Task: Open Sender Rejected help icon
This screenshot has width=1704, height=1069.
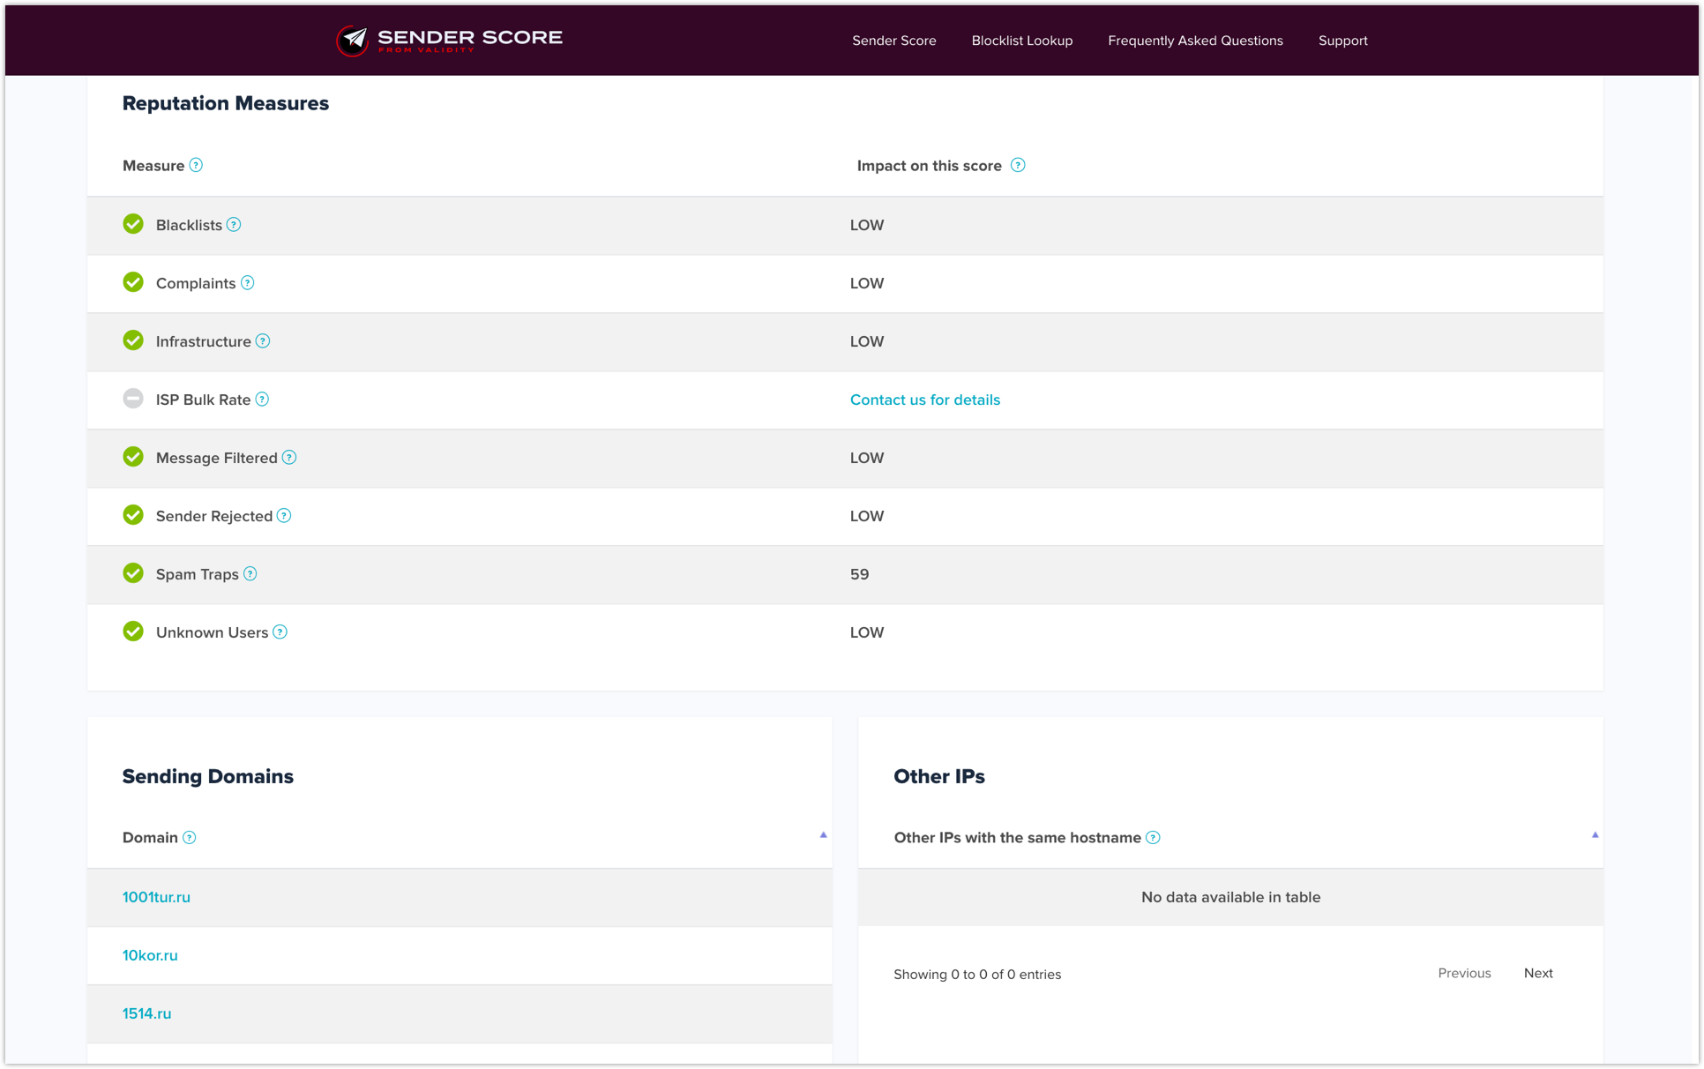Action: pyautogui.click(x=284, y=516)
